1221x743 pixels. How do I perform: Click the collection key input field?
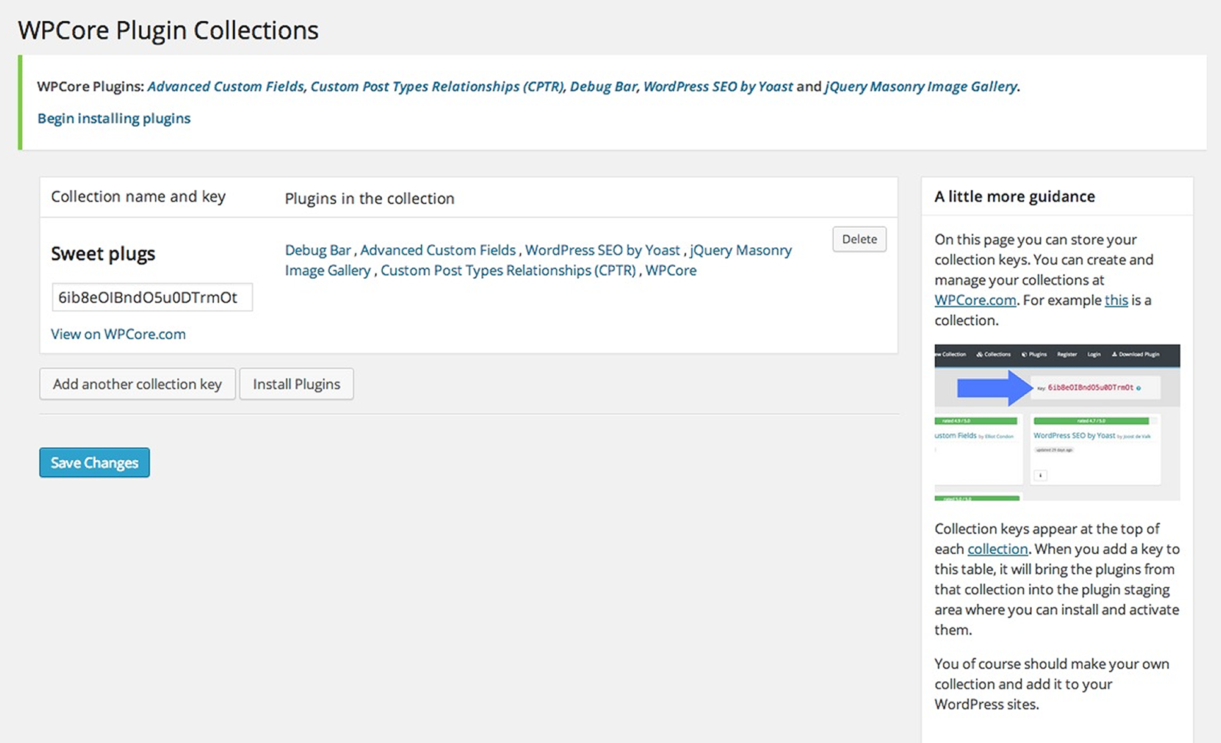[152, 297]
